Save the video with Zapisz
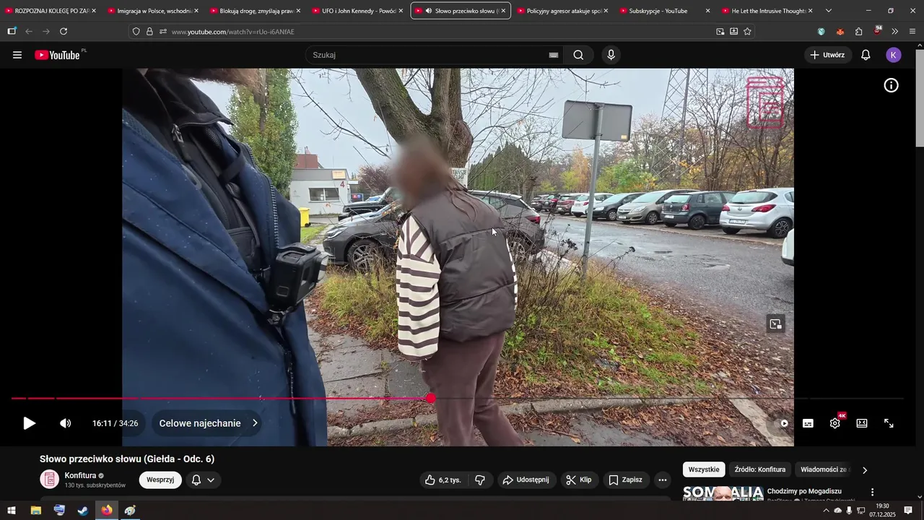 (x=625, y=480)
